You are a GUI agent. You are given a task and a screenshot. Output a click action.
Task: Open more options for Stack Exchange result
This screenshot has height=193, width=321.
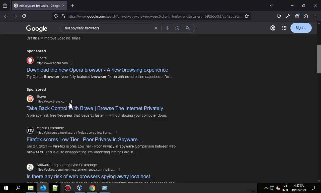click(119, 170)
